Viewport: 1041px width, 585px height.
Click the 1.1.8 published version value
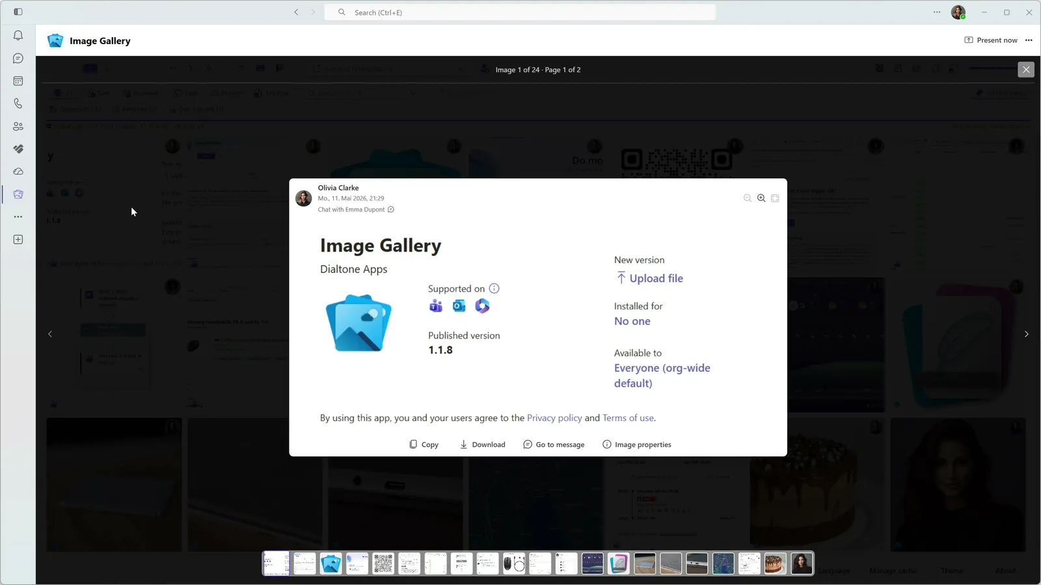point(440,350)
